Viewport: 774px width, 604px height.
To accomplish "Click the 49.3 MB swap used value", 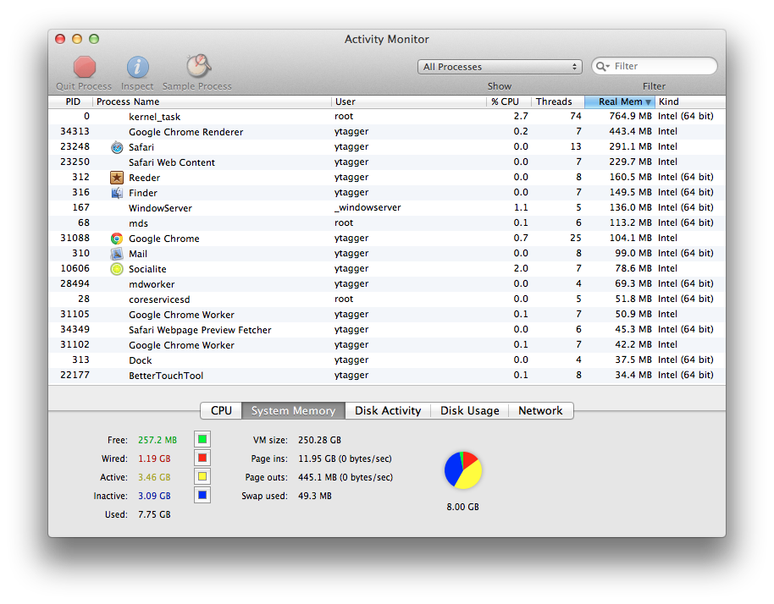I will click(x=315, y=496).
